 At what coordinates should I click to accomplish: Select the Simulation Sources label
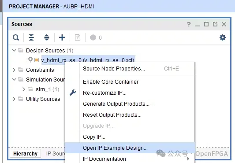point(45,80)
